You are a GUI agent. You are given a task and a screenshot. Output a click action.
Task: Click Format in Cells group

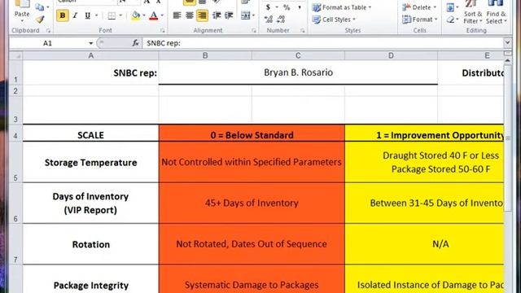[x=420, y=20]
